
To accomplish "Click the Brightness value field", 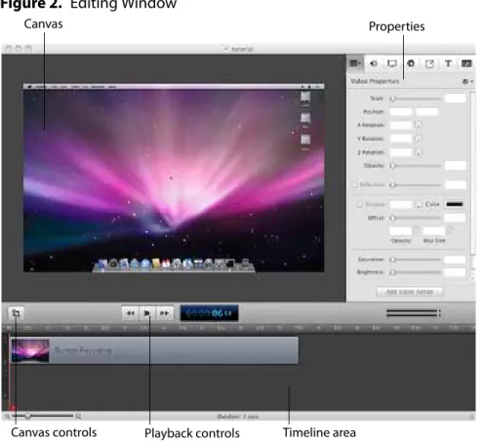I will (x=455, y=272).
